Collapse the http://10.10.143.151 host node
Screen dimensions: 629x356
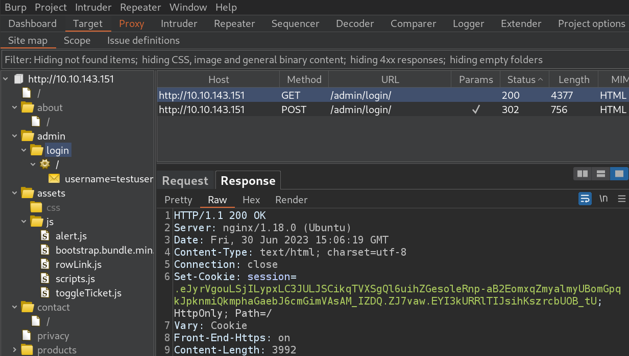pyautogui.click(x=6, y=79)
